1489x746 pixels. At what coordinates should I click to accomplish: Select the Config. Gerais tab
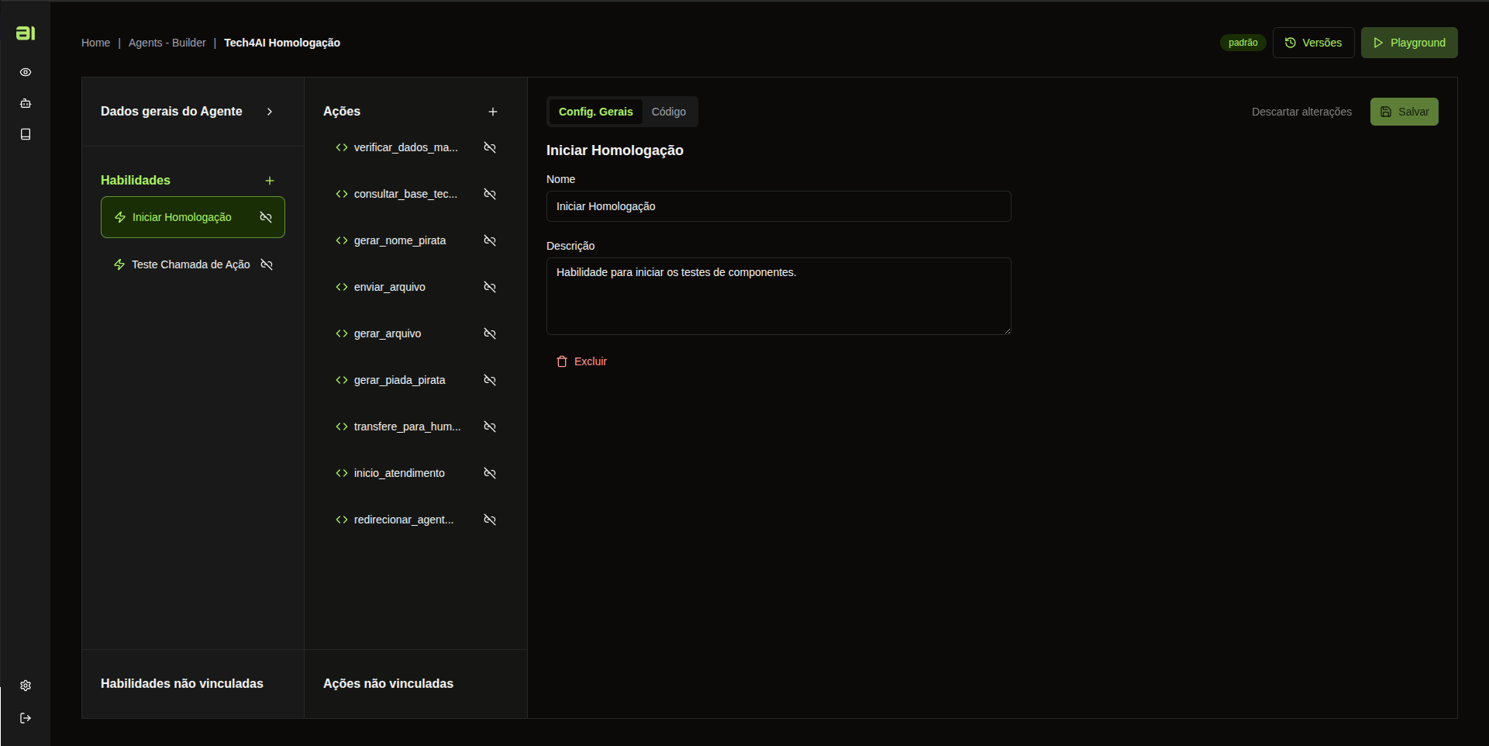pyautogui.click(x=595, y=112)
